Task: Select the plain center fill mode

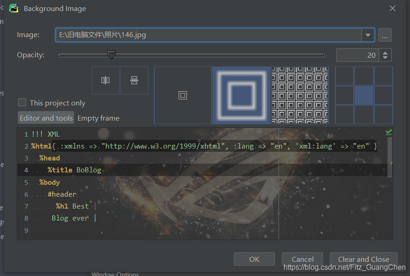Action: (x=183, y=95)
